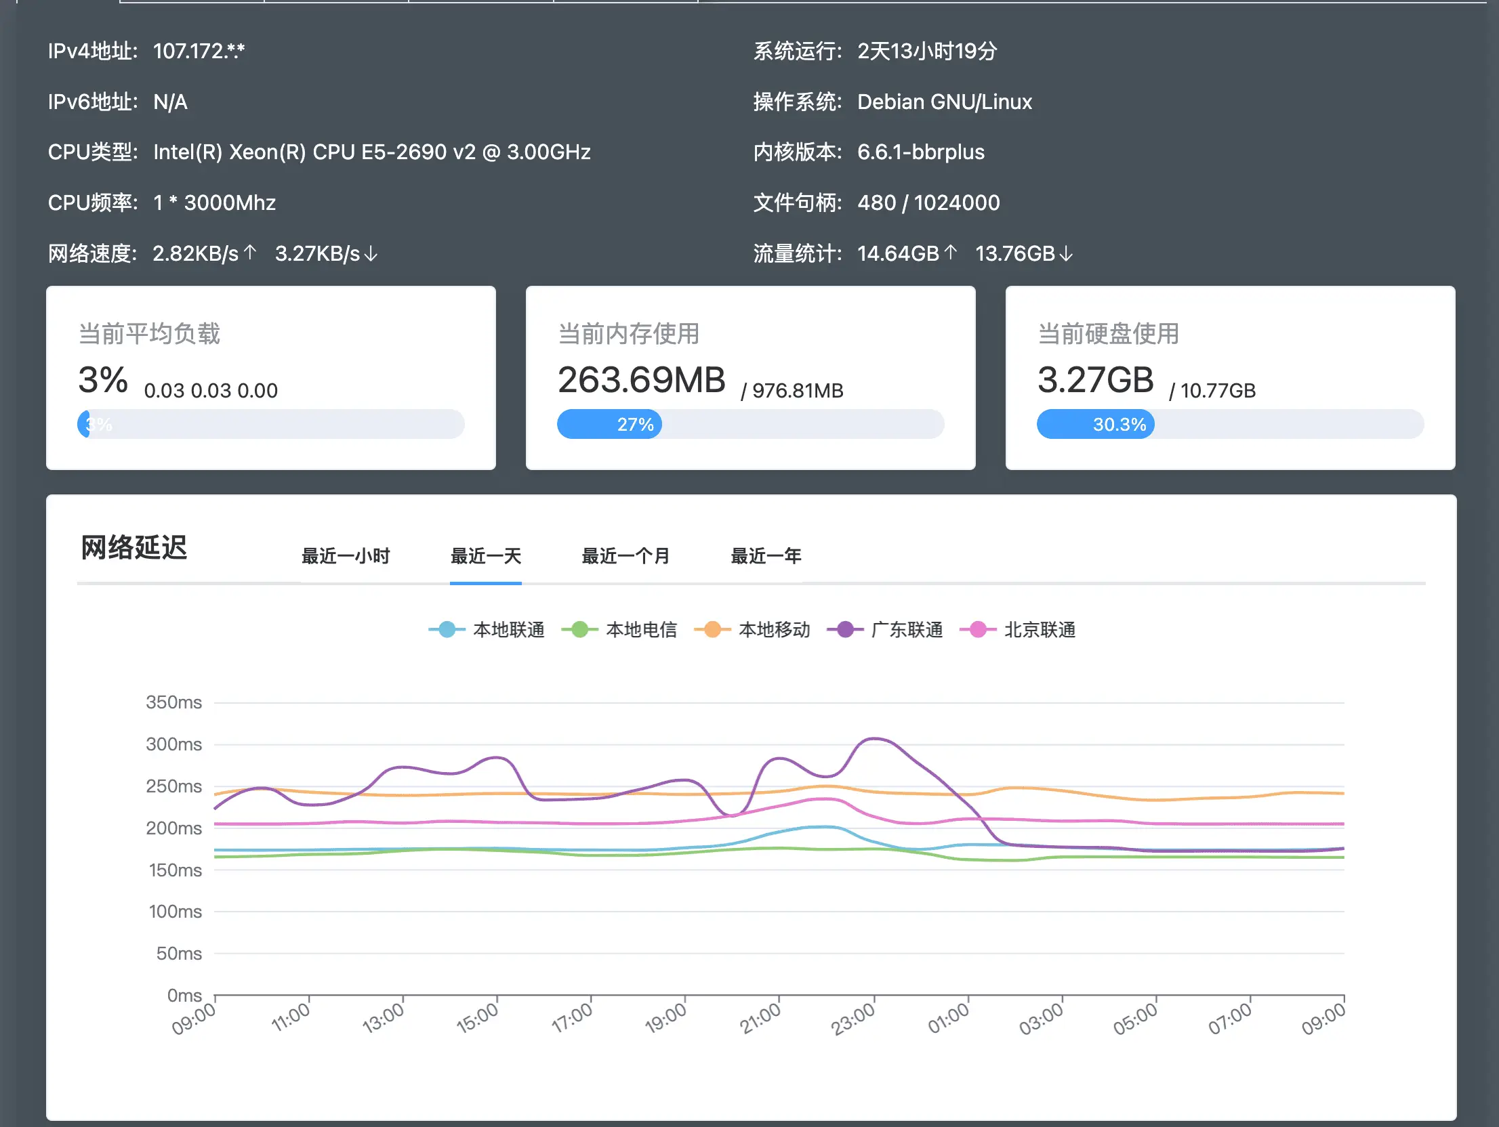Click the pink 北京联通 legend marker
Viewport: 1499px width, 1127px height.
point(978,630)
